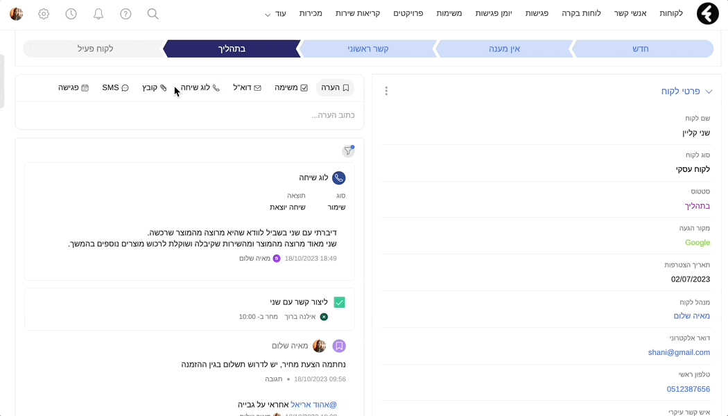Click the customer name שני קליין
The height and width of the screenshot is (416, 728).
tap(696, 133)
